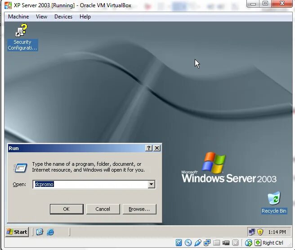Open the Security Configuration desktop shortcut
The image size is (295, 250).
[22, 37]
